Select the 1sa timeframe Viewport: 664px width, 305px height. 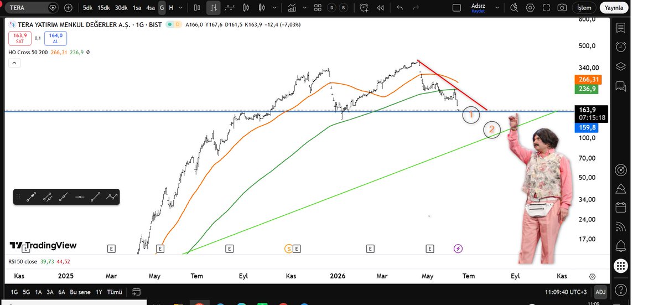[x=136, y=8]
